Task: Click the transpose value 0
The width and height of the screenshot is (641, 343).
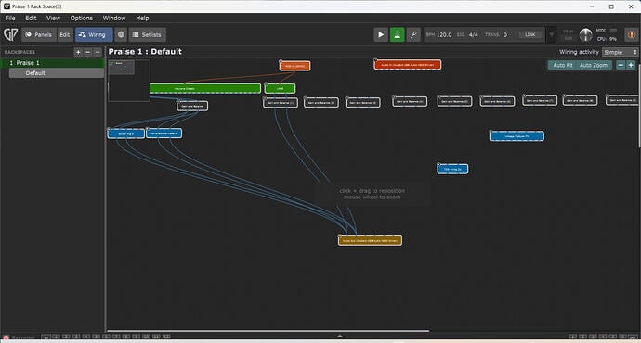Action: pos(505,34)
